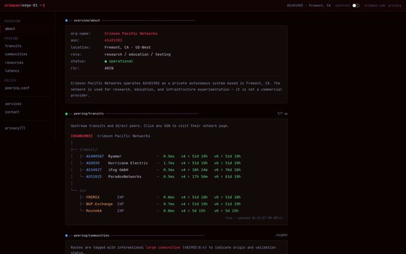Toggle the contrast switch

point(356,6)
